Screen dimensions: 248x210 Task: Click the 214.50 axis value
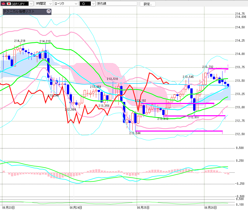[x=240, y=27]
